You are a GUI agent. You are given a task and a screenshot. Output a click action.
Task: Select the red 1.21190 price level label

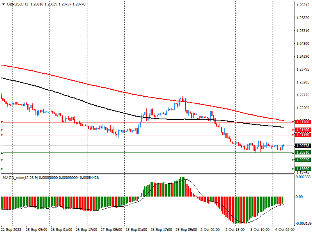point(303,135)
